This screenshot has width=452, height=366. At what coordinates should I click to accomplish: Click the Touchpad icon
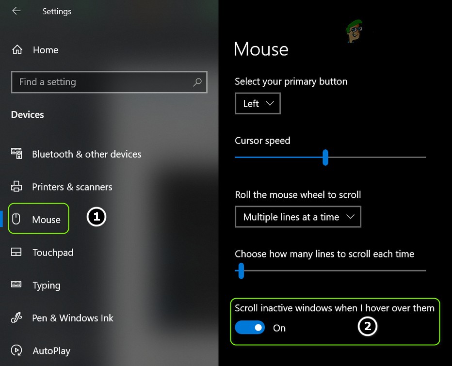click(x=16, y=252)
